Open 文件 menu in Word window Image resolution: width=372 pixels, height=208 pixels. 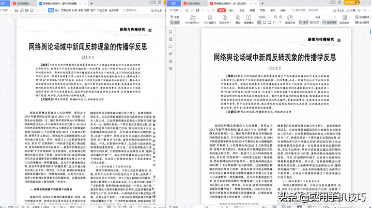5,10
